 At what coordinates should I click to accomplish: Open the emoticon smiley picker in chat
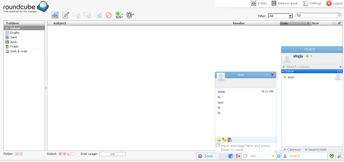pos(219,140)
